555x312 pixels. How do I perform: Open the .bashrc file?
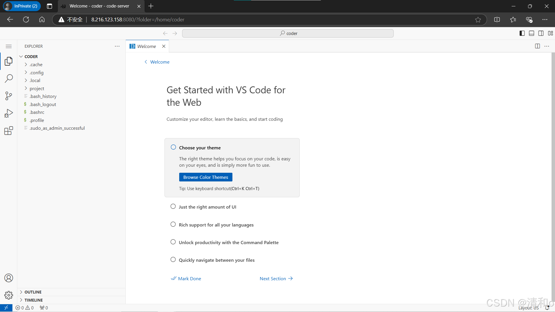pos(71,112)
